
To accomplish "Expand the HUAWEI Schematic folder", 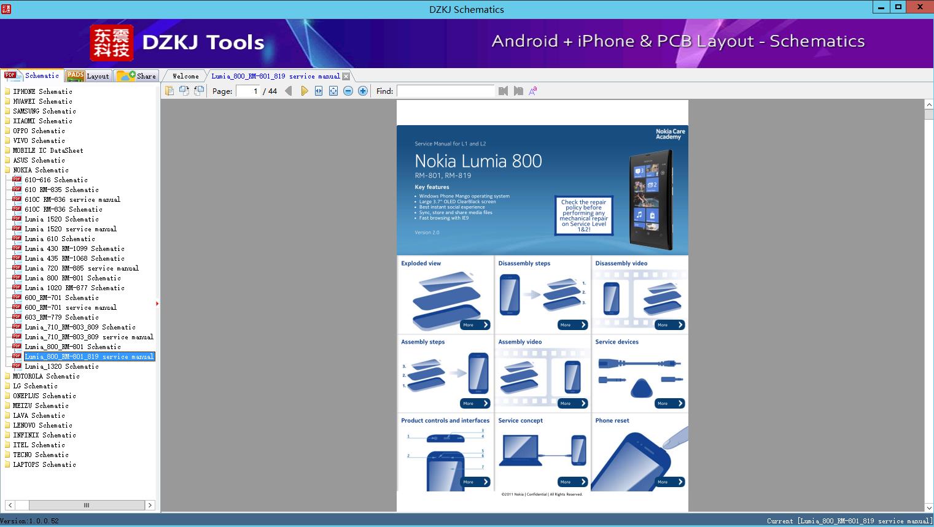I will point(42,101).
